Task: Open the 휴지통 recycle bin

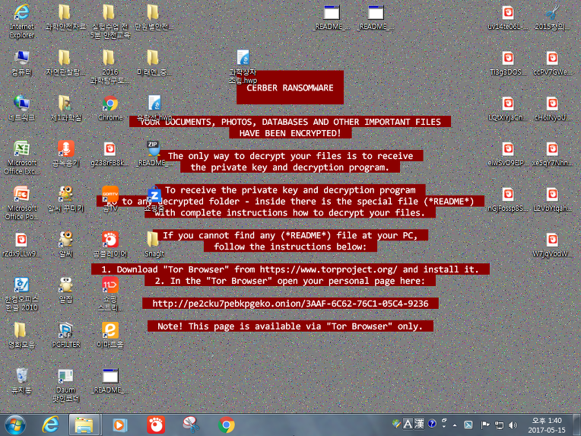Action: click(21, 380)
